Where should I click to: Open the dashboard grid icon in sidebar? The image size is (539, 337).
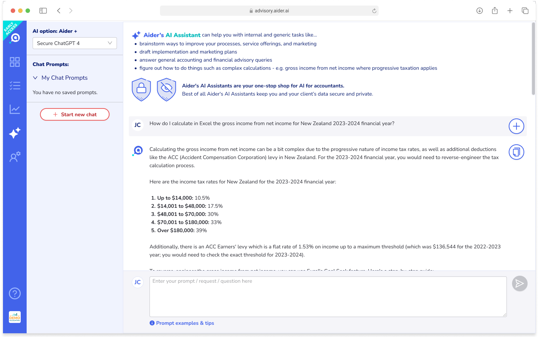pos(15,62)
